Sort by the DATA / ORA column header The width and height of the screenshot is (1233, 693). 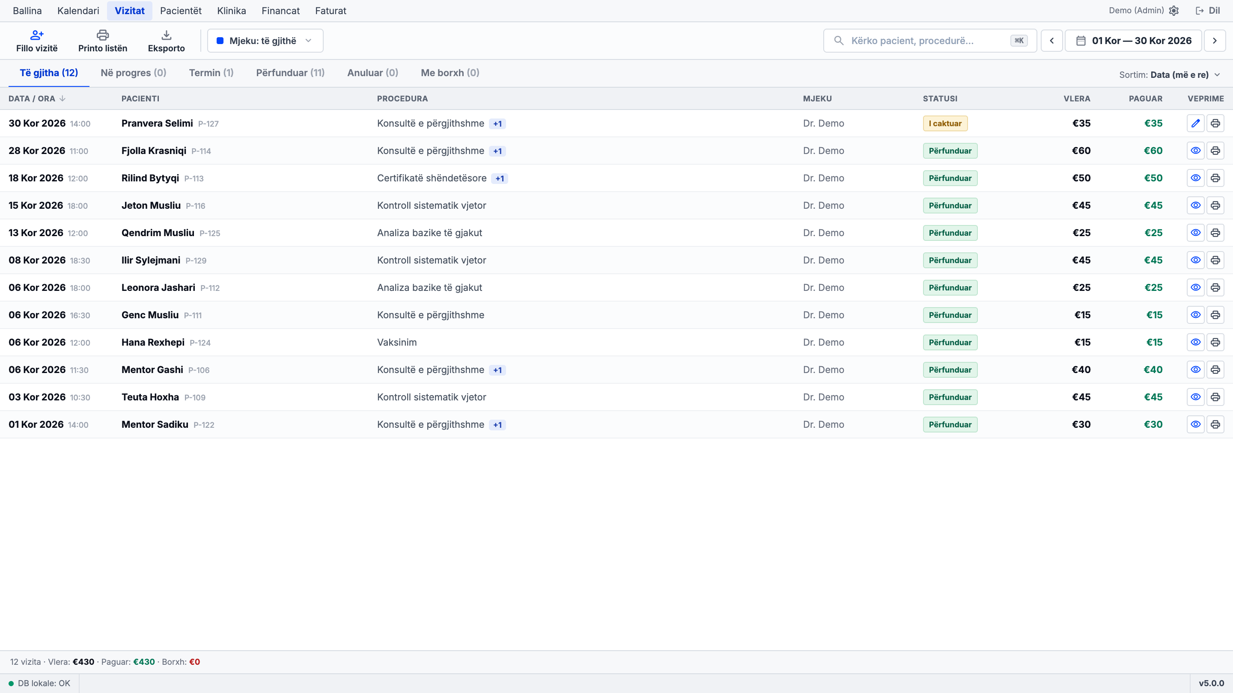click(x=37, y=98)
